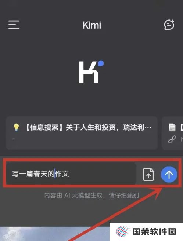The width and height of the screenshot is (183, 241).
Task: Open the sky photo thumbnail
Action: coord(55,234)
